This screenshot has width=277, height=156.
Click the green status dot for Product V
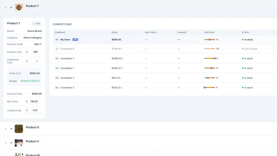pos(11,143)
